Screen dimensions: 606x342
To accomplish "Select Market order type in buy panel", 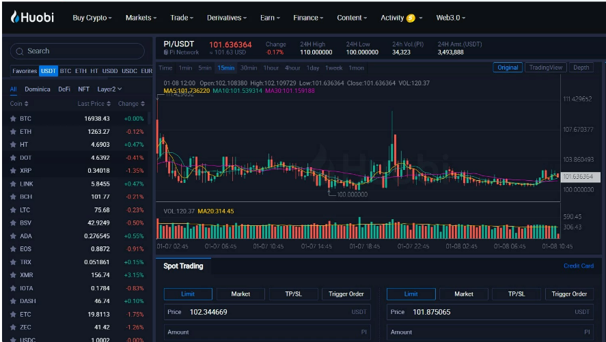I will coord(240,294).
